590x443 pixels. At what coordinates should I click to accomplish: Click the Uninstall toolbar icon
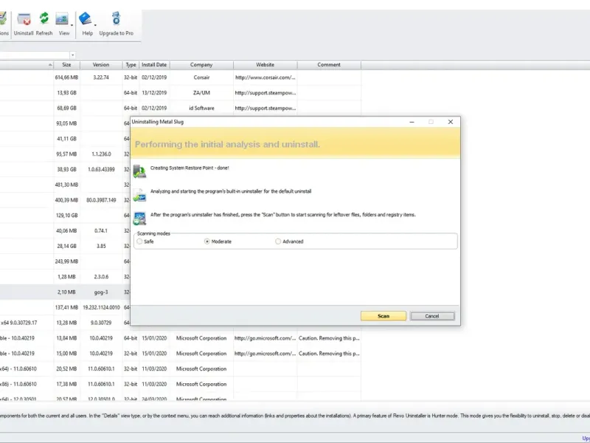[24, 19]
